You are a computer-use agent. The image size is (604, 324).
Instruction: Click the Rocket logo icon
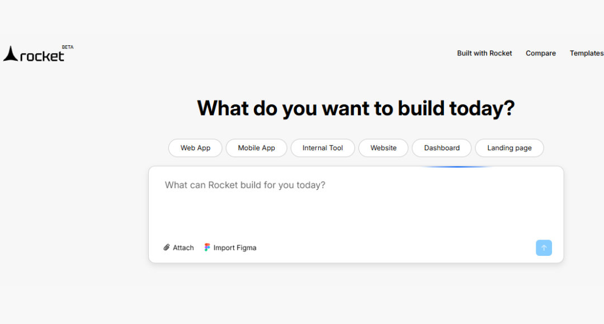click(11, 54)
